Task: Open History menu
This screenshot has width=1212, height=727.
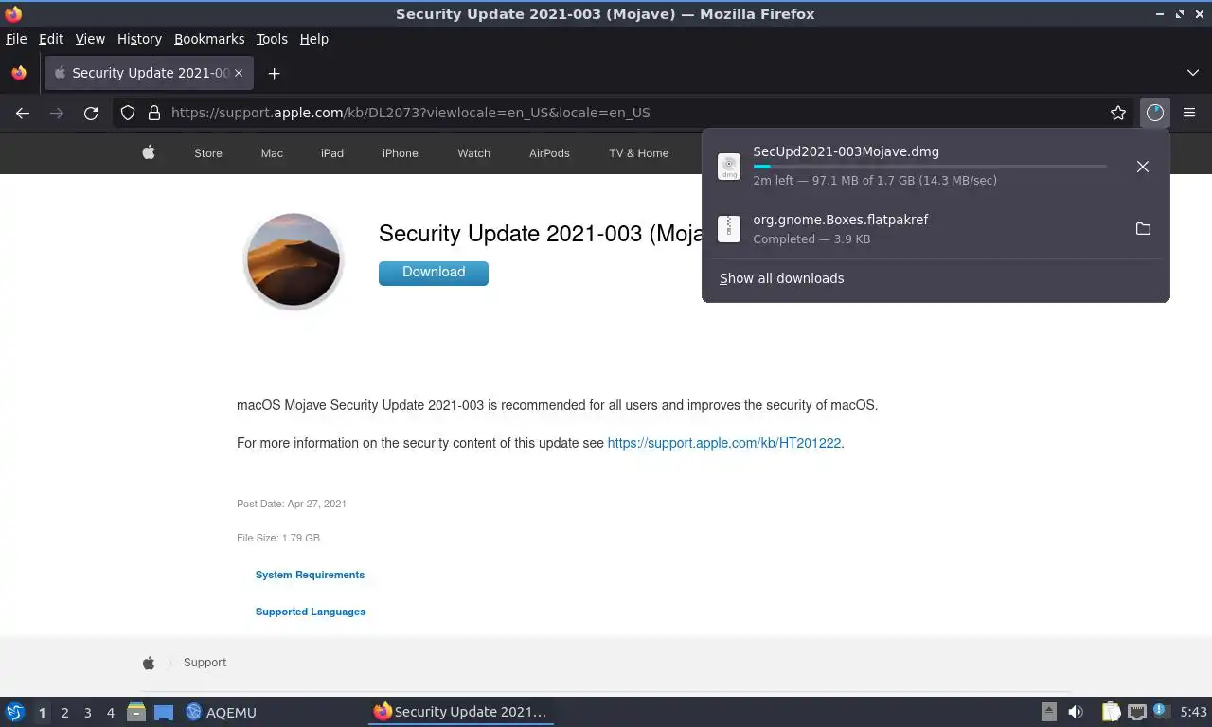Action: point(139,39)
